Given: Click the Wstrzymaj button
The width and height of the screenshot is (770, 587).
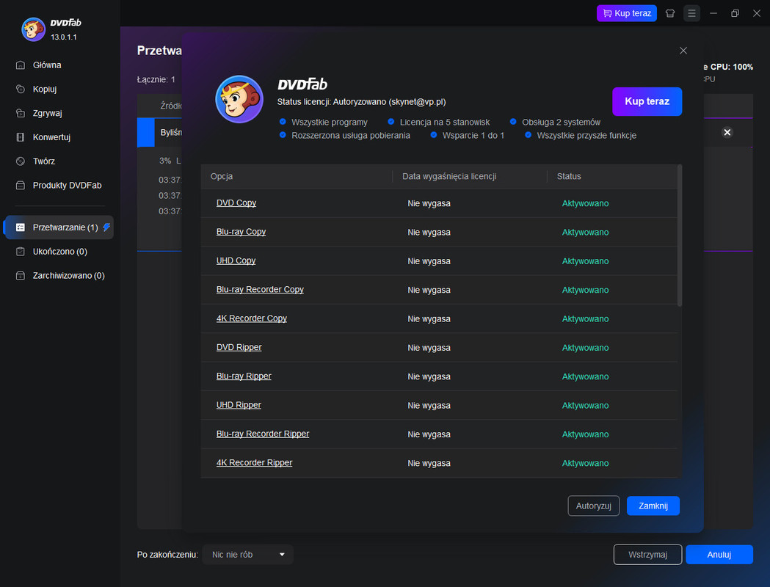Looking at the screenshot, I should [647, 555].
